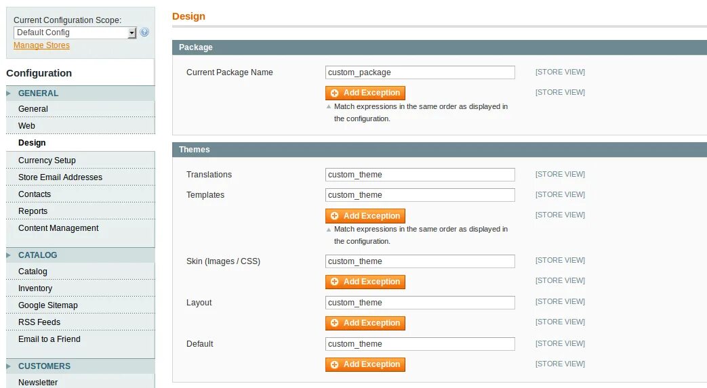Add an exception for Skin (Images / CSS)

pos(365,282)
